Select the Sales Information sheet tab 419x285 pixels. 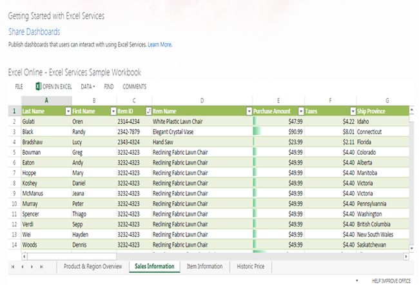click(155, 266)
